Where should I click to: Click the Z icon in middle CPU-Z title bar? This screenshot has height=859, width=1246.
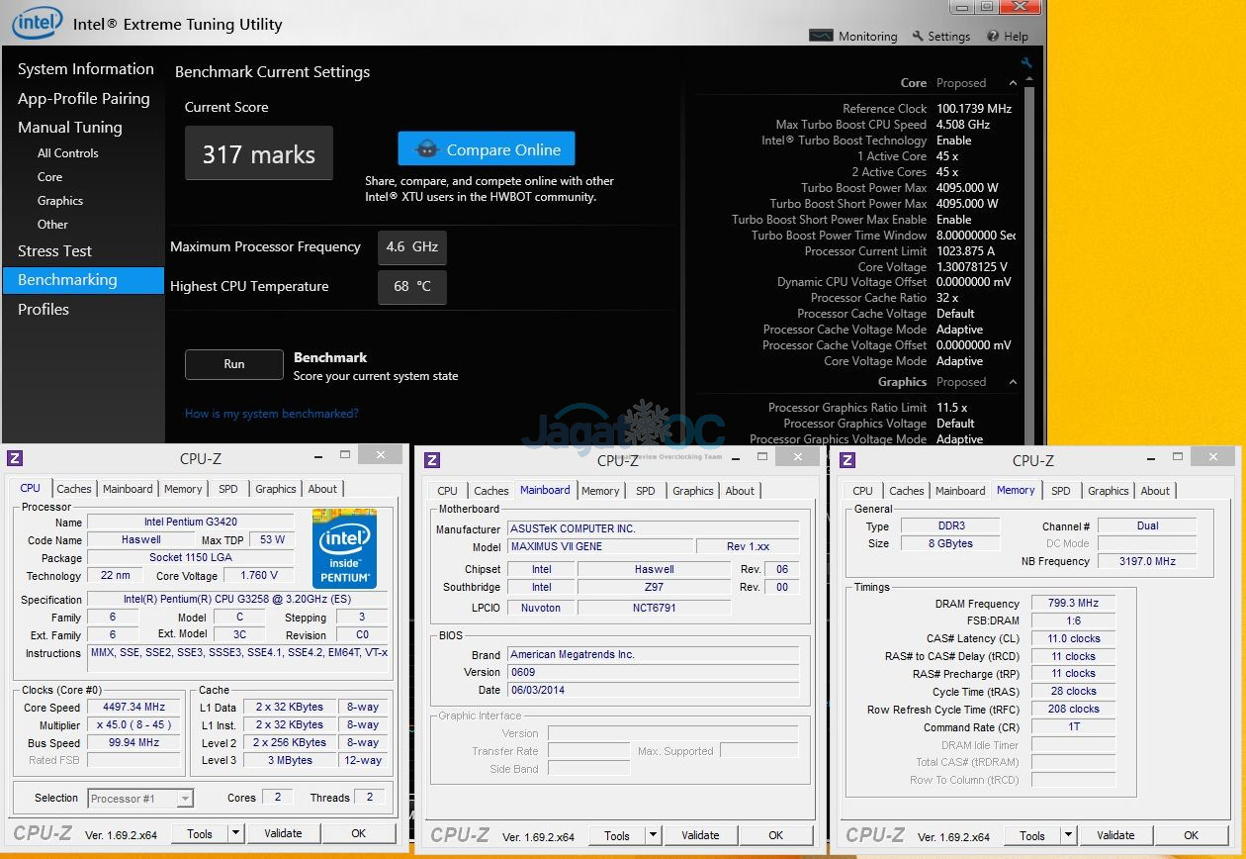pos(430,458)
